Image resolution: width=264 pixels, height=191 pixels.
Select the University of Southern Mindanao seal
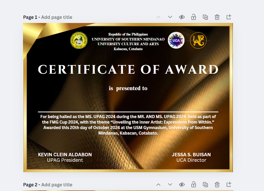[x=79, y=40]
